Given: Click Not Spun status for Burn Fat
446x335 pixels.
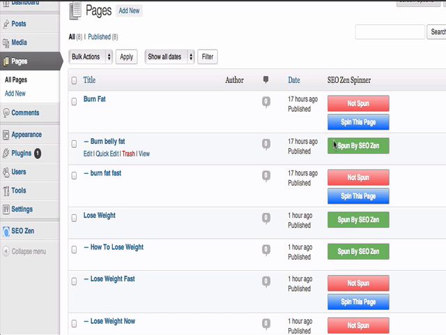Looking at the screenshot, I should tap(358, 103).
